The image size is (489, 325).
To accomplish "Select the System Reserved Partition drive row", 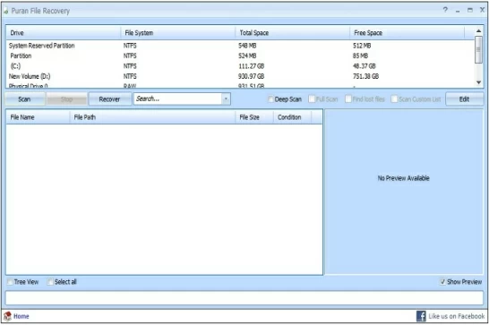I will coord(240,46).
